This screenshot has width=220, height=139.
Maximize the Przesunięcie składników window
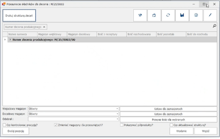[204, 4]
